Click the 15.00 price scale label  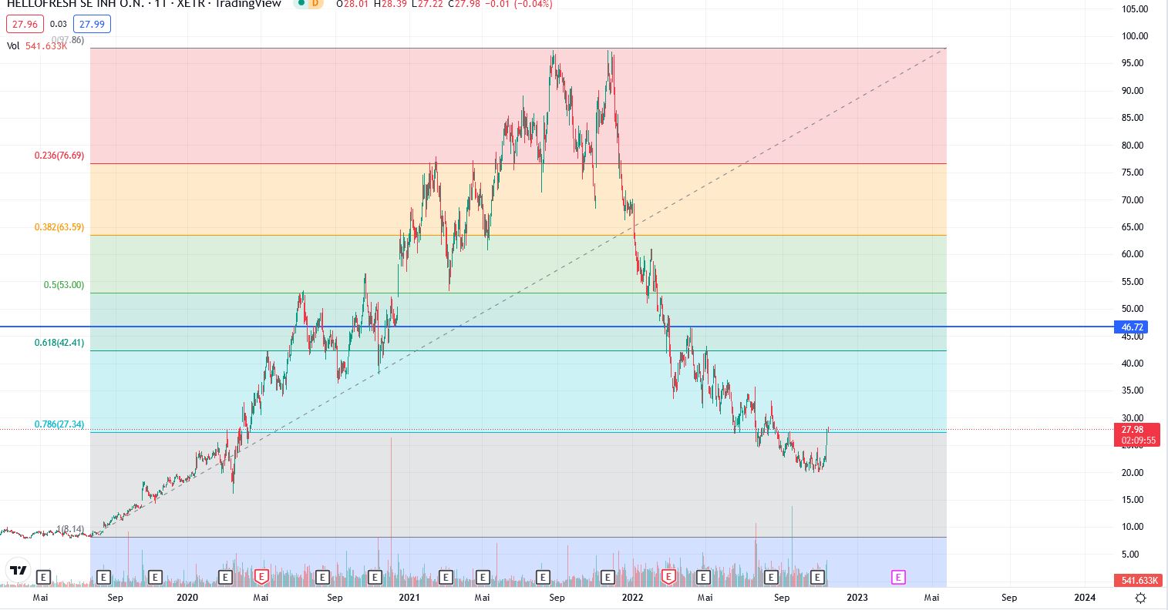(x=1133, y=500)
